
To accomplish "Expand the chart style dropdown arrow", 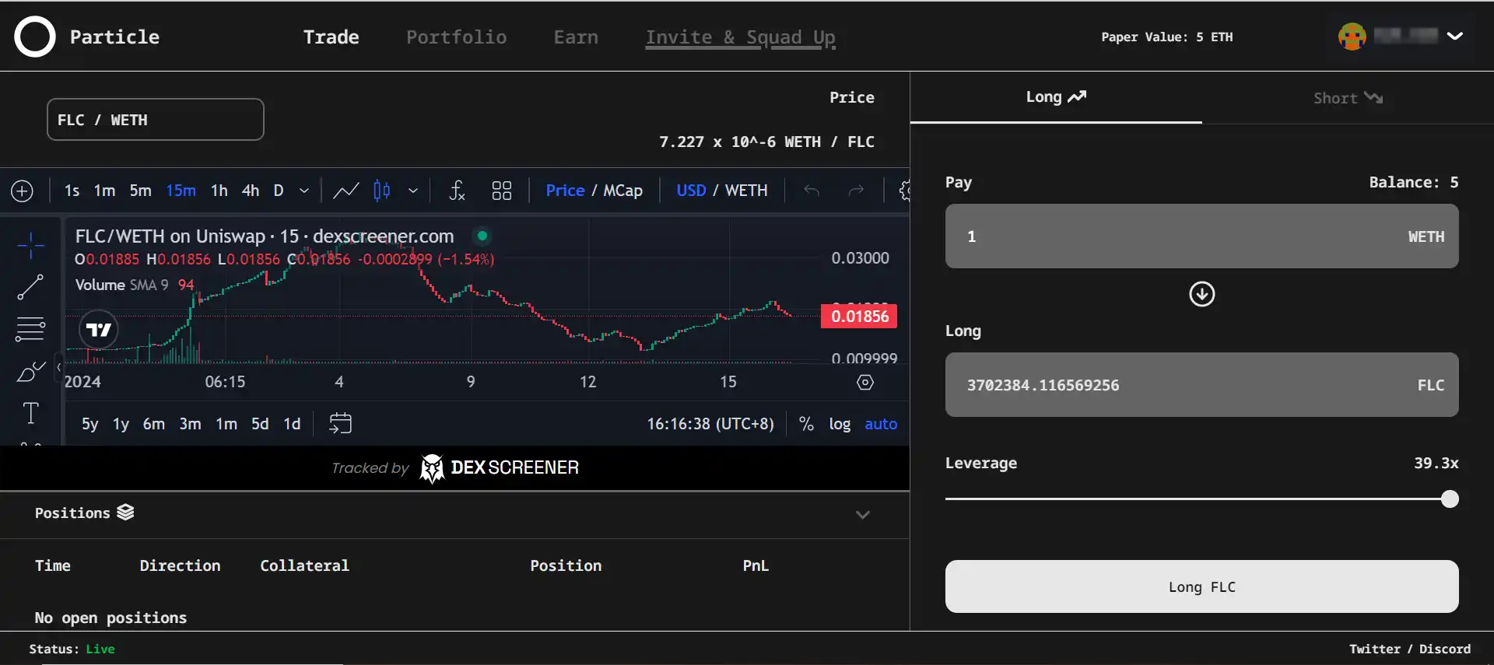I will [x=413, y=191].
